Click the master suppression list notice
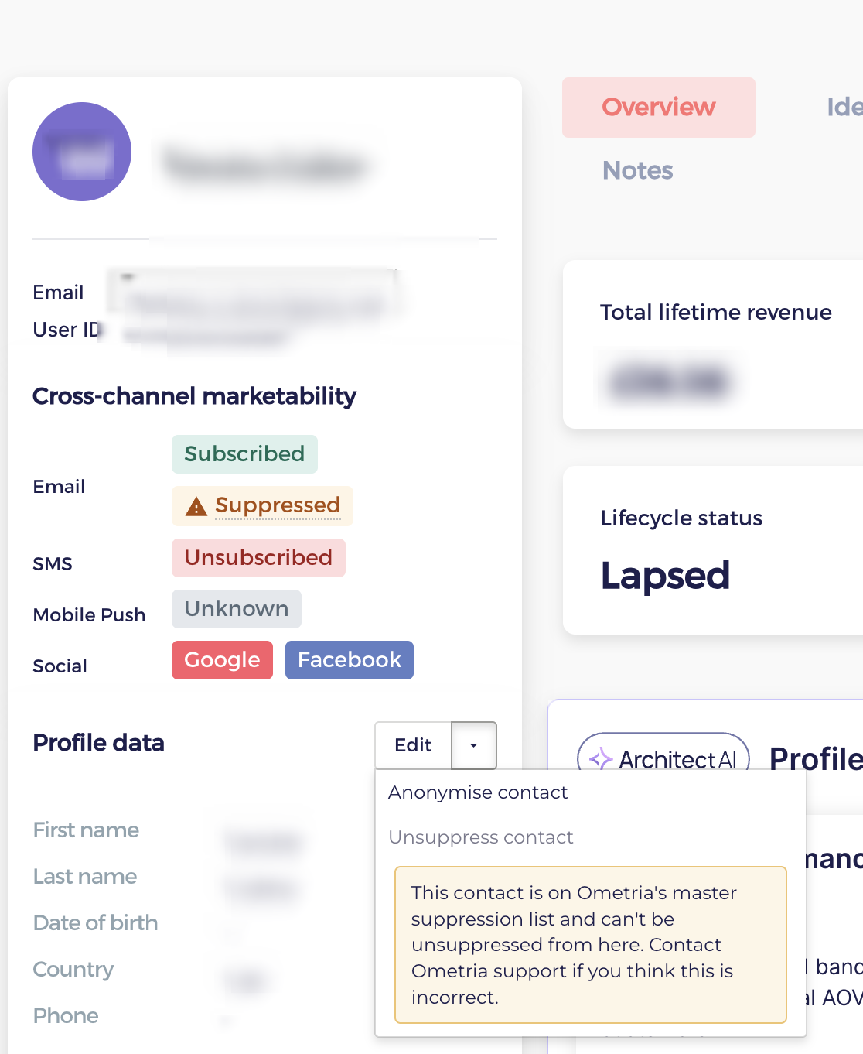The height and width of the screenshot is (1054, 863). point(591,945)
